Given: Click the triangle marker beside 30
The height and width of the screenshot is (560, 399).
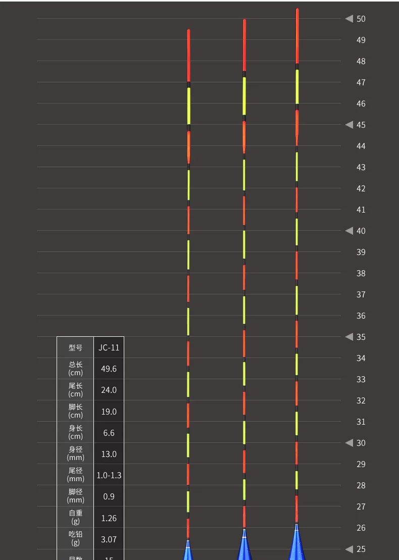Looking at the screenshot, I should pyautogui.click(x=349, y=443).
